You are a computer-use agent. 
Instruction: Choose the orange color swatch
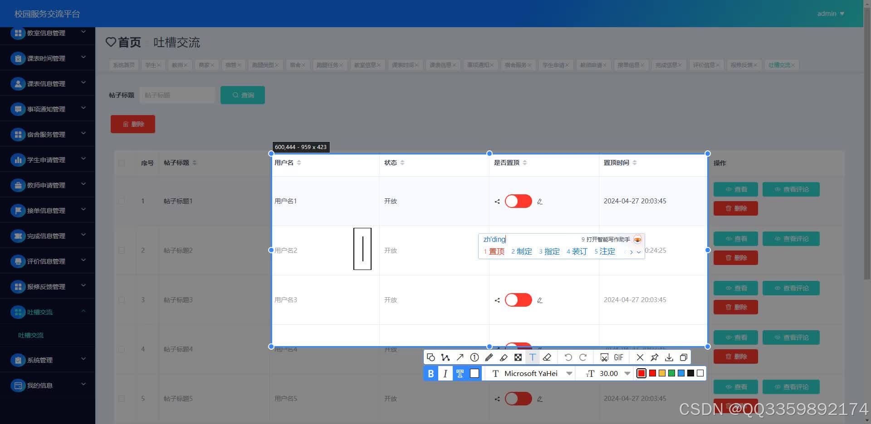tap(662, 373)
